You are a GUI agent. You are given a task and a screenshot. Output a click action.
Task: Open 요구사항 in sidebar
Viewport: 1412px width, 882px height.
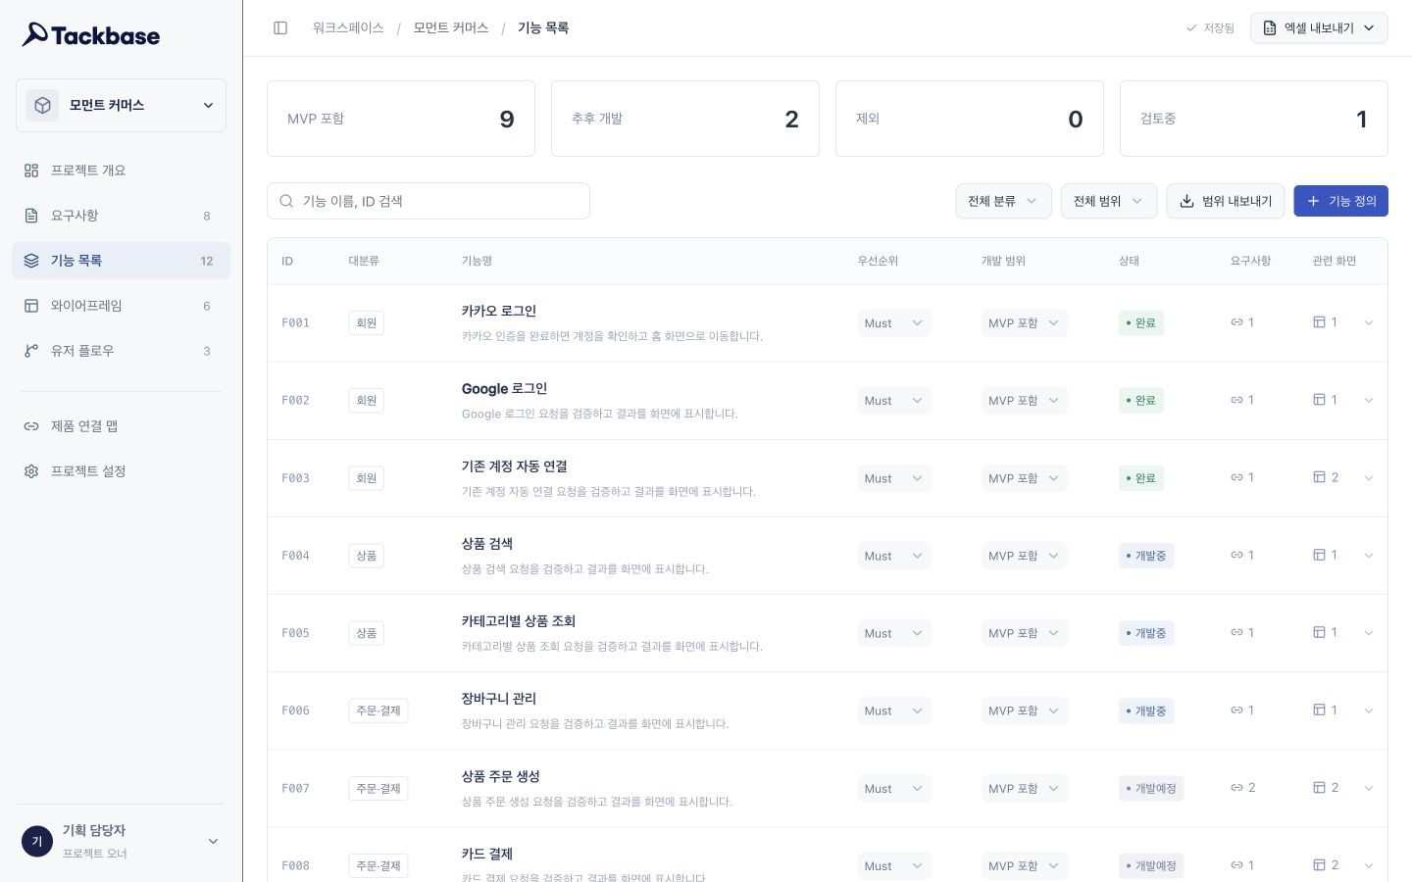coord(121,216)
